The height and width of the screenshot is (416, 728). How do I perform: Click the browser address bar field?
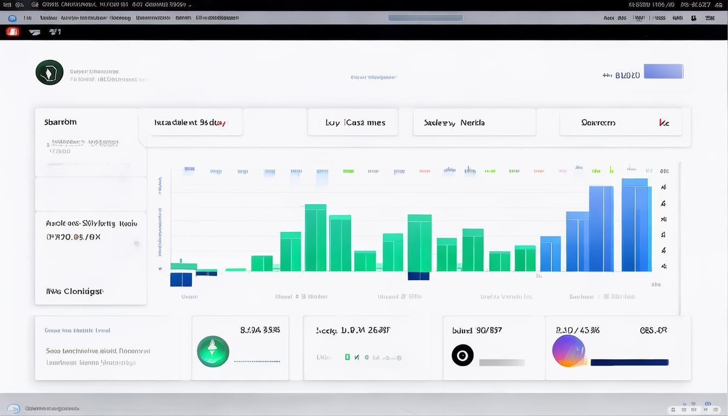coord(425,18)
